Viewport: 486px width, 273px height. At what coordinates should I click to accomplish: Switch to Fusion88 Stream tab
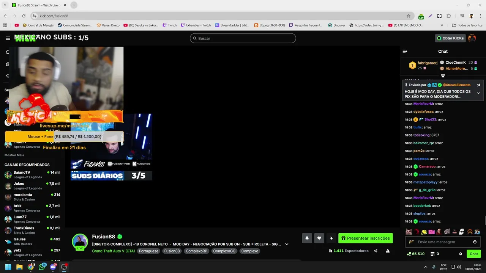[38, 5]
